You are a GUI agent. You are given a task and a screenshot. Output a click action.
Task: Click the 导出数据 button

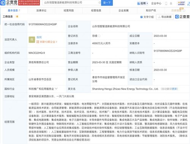pos(165,17)
